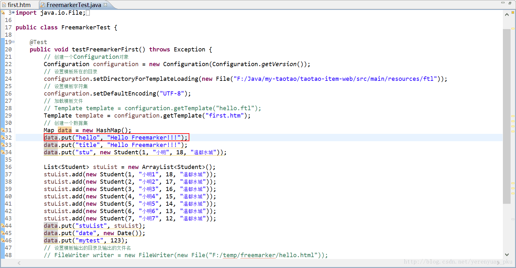Click the warning marker at line 44
Image resolution: width=516 pixels, height=268 pixels.
click(3, 226)
